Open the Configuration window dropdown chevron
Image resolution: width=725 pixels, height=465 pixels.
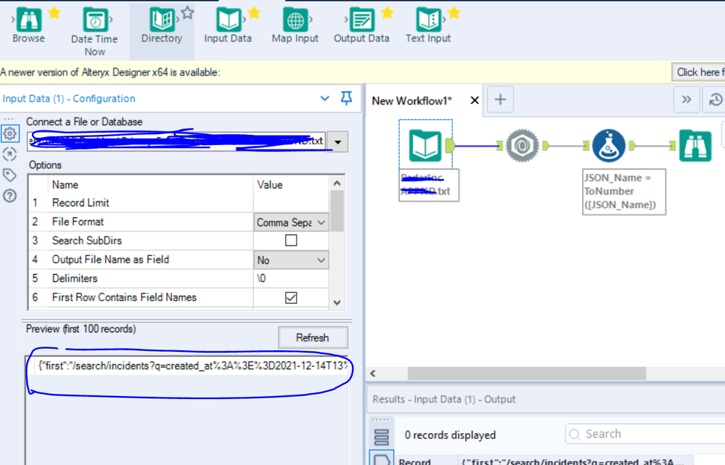point(324,99)
